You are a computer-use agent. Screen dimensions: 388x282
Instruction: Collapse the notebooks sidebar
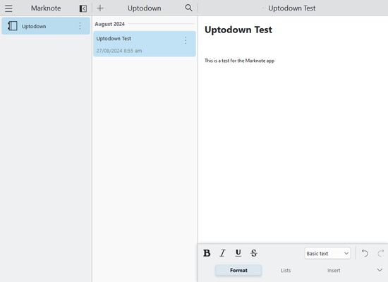[x=83, y=8]
